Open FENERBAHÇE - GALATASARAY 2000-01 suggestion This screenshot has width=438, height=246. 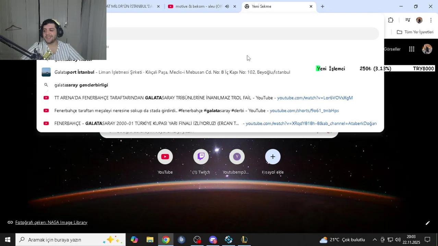(210, 123)
